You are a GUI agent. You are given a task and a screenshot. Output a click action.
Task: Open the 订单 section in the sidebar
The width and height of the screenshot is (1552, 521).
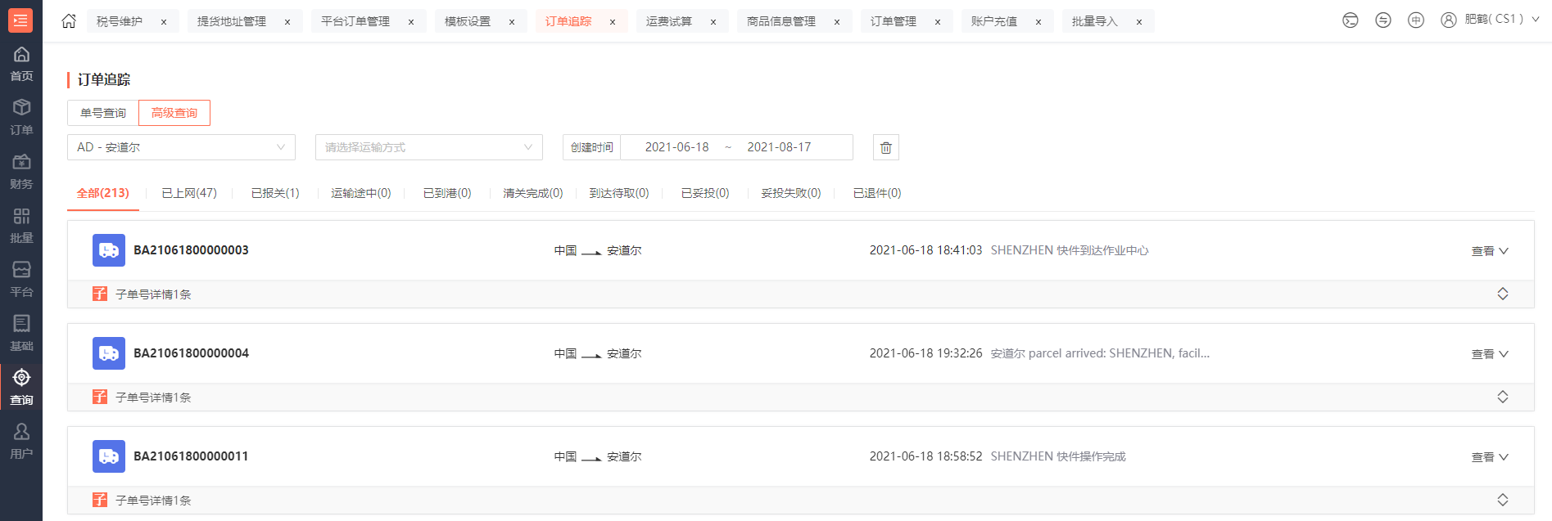tap(21, 117)
